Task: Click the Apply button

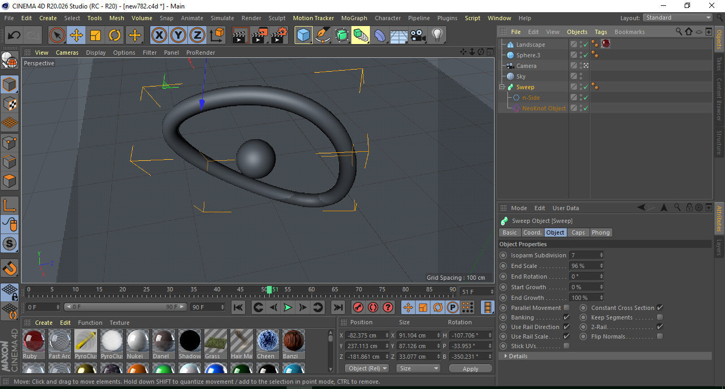Action: (470, 368)
